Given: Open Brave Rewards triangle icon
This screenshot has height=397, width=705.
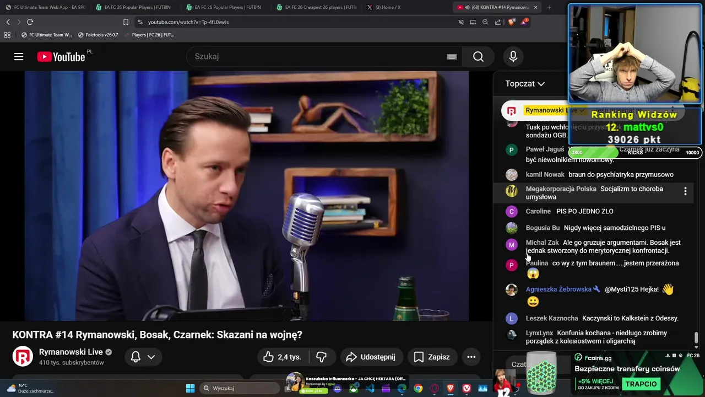Looking at the screenshot, I should [x=524, y=22].
